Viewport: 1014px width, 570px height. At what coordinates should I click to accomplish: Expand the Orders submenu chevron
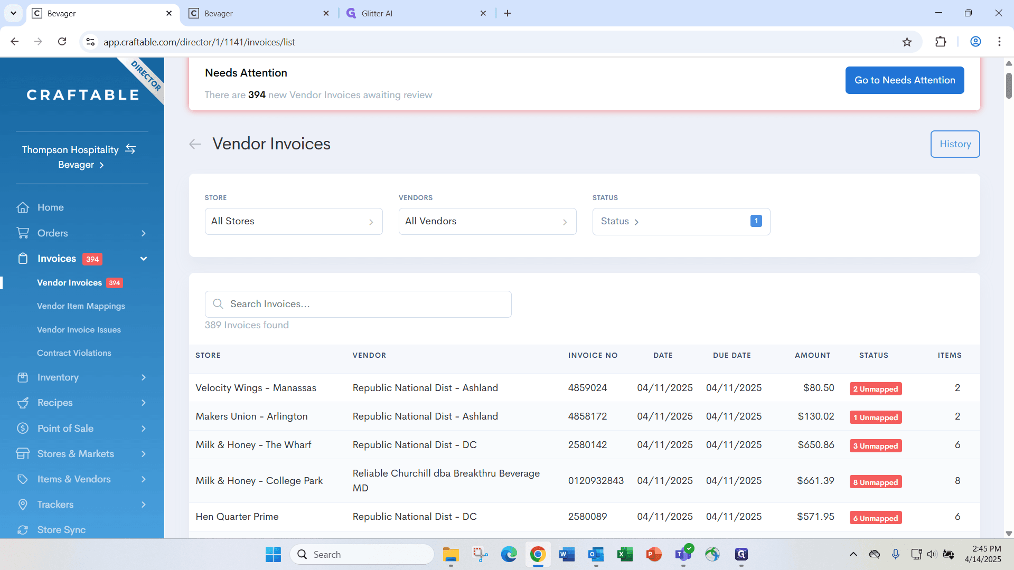click(144, 233)
